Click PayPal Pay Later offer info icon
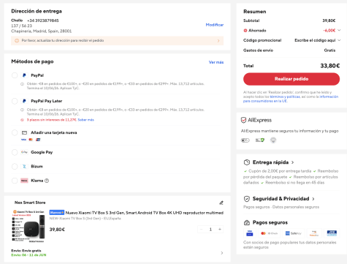 click(x=22, y=110)
